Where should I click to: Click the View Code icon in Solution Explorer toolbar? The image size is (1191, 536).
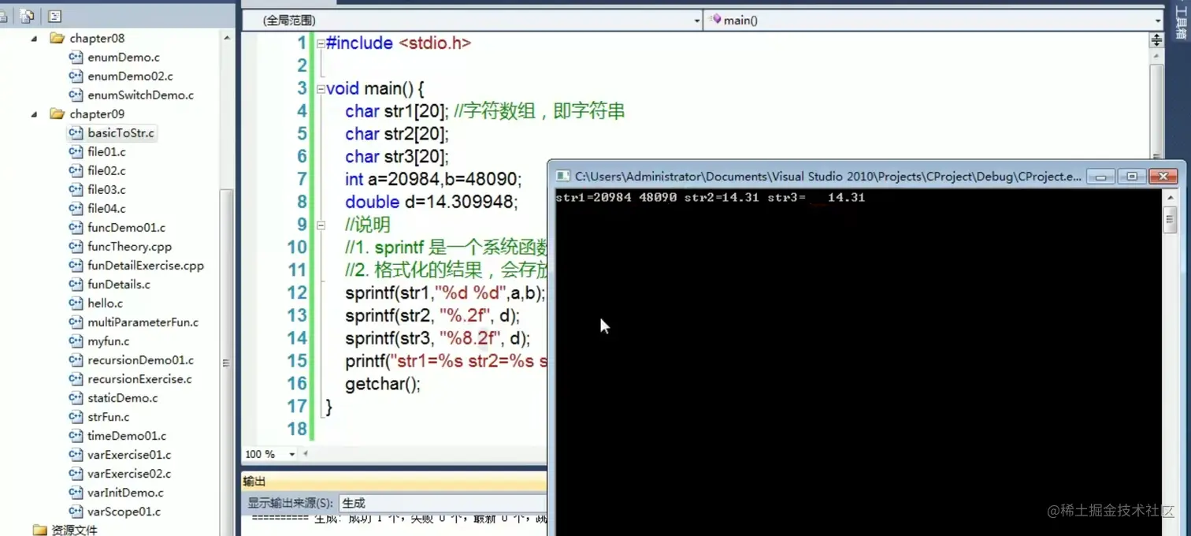pos(54,16)
